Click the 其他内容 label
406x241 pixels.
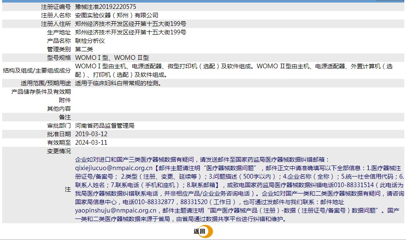click(x=59, y=109)
